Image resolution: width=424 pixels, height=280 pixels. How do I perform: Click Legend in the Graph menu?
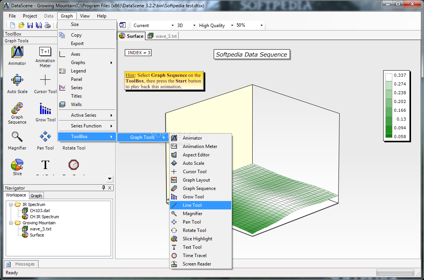pos(87,71)
